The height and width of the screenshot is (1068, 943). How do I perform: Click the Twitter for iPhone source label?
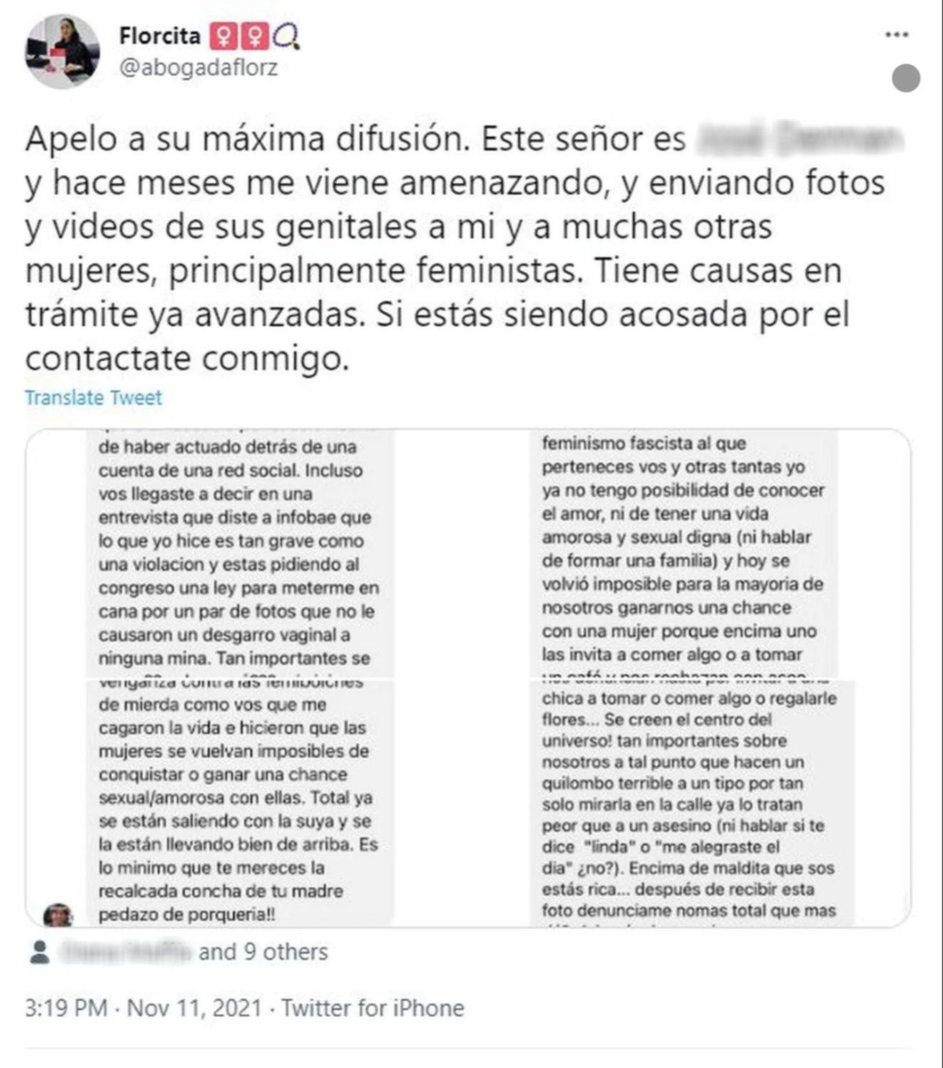[x=372, y=1008]
